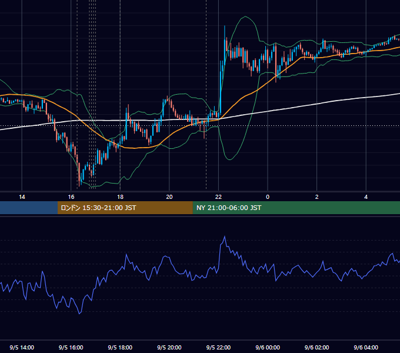Click the lower axis label 9/5 22:00
Screen dimensions: 400x353
(x=218, y=347)
